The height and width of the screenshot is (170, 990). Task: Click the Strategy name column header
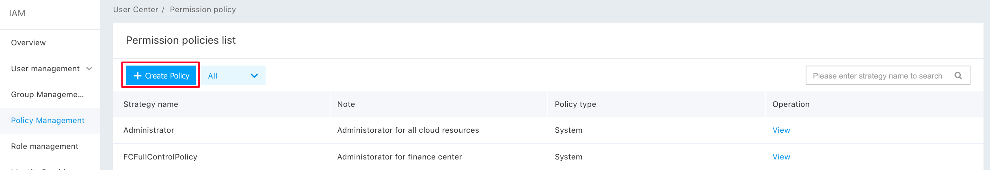coord(151,104)
